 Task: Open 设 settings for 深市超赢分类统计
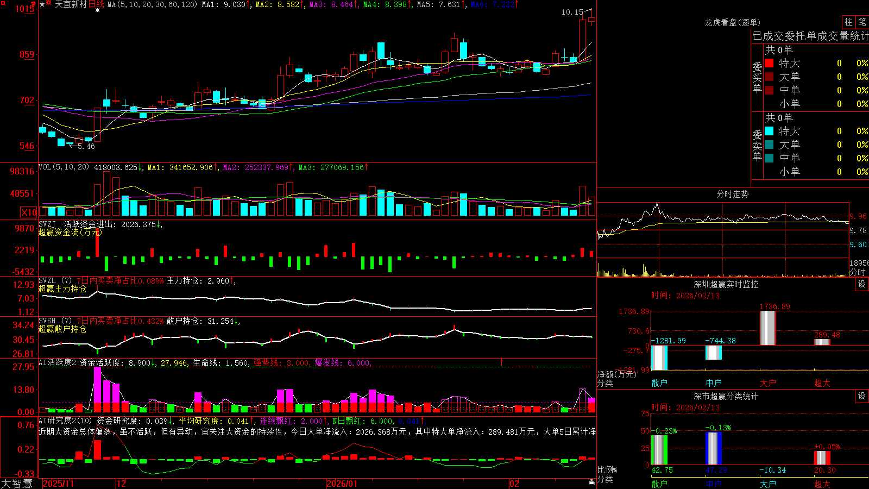862,396
